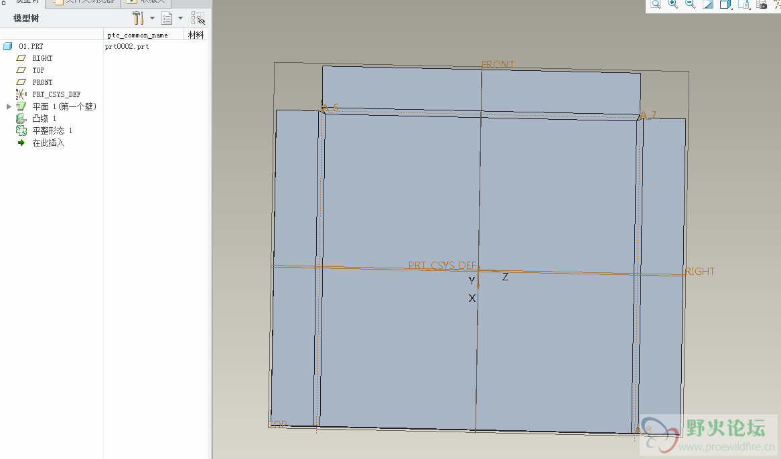Open the View Manager camera icon
The width and height of the screenshot is (781, 459).
762,5
